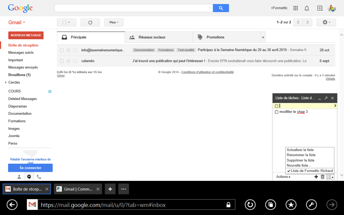Screen dimensions: 344x215
Task: Click the blue Google search button
Action: point(221,8)
